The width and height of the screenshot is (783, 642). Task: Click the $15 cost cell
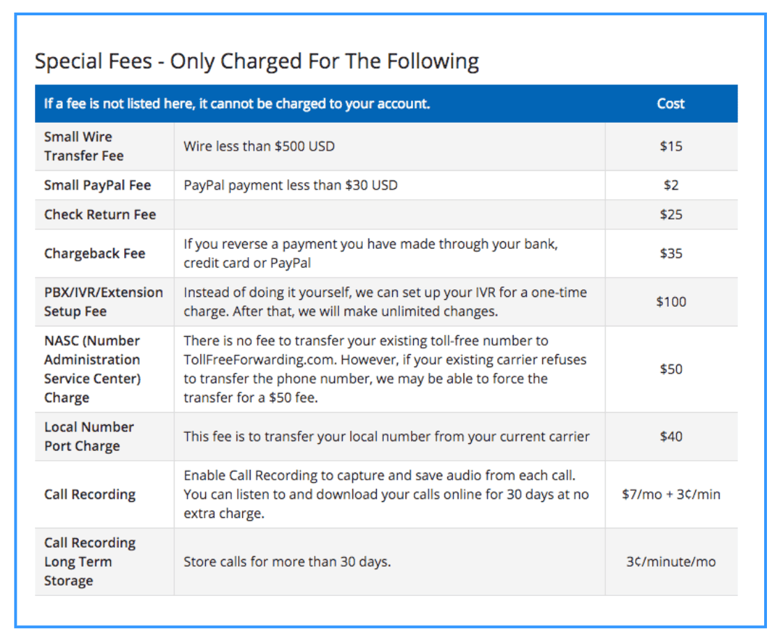(x=671, y=146)
